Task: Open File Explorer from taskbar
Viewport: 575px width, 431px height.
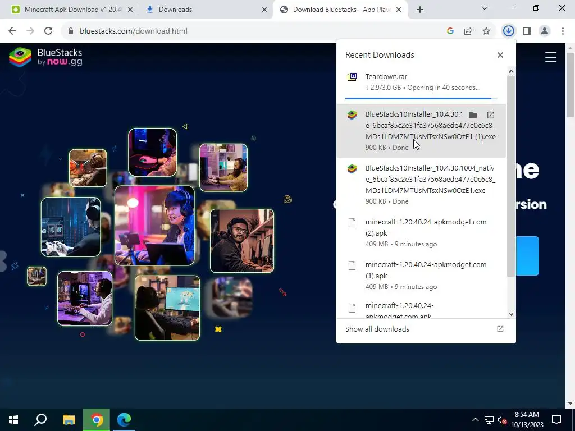Action: coord(69,420)
